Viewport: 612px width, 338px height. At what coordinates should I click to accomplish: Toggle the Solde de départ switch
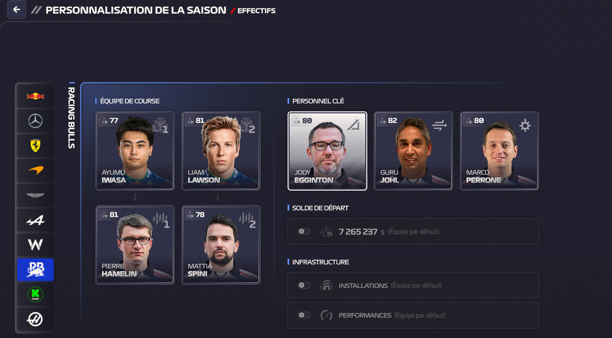[x=304, y=231]
